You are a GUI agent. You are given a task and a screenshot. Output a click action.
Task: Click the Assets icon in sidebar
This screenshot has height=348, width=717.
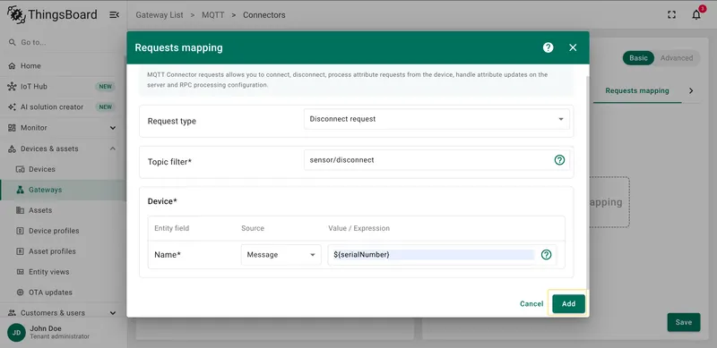20,210
